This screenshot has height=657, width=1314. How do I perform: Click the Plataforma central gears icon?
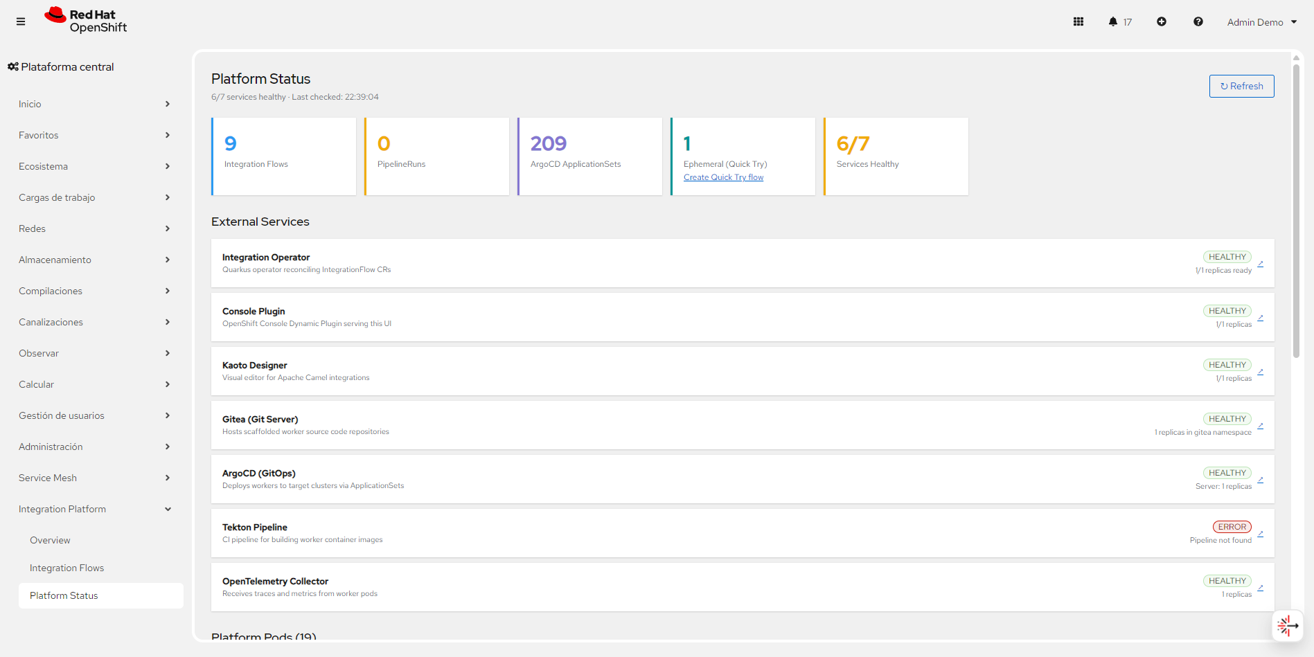13,66
